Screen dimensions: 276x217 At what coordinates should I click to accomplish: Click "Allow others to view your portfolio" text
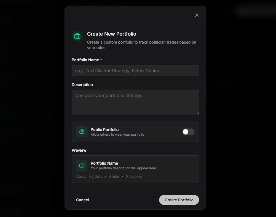pos(117,135)
